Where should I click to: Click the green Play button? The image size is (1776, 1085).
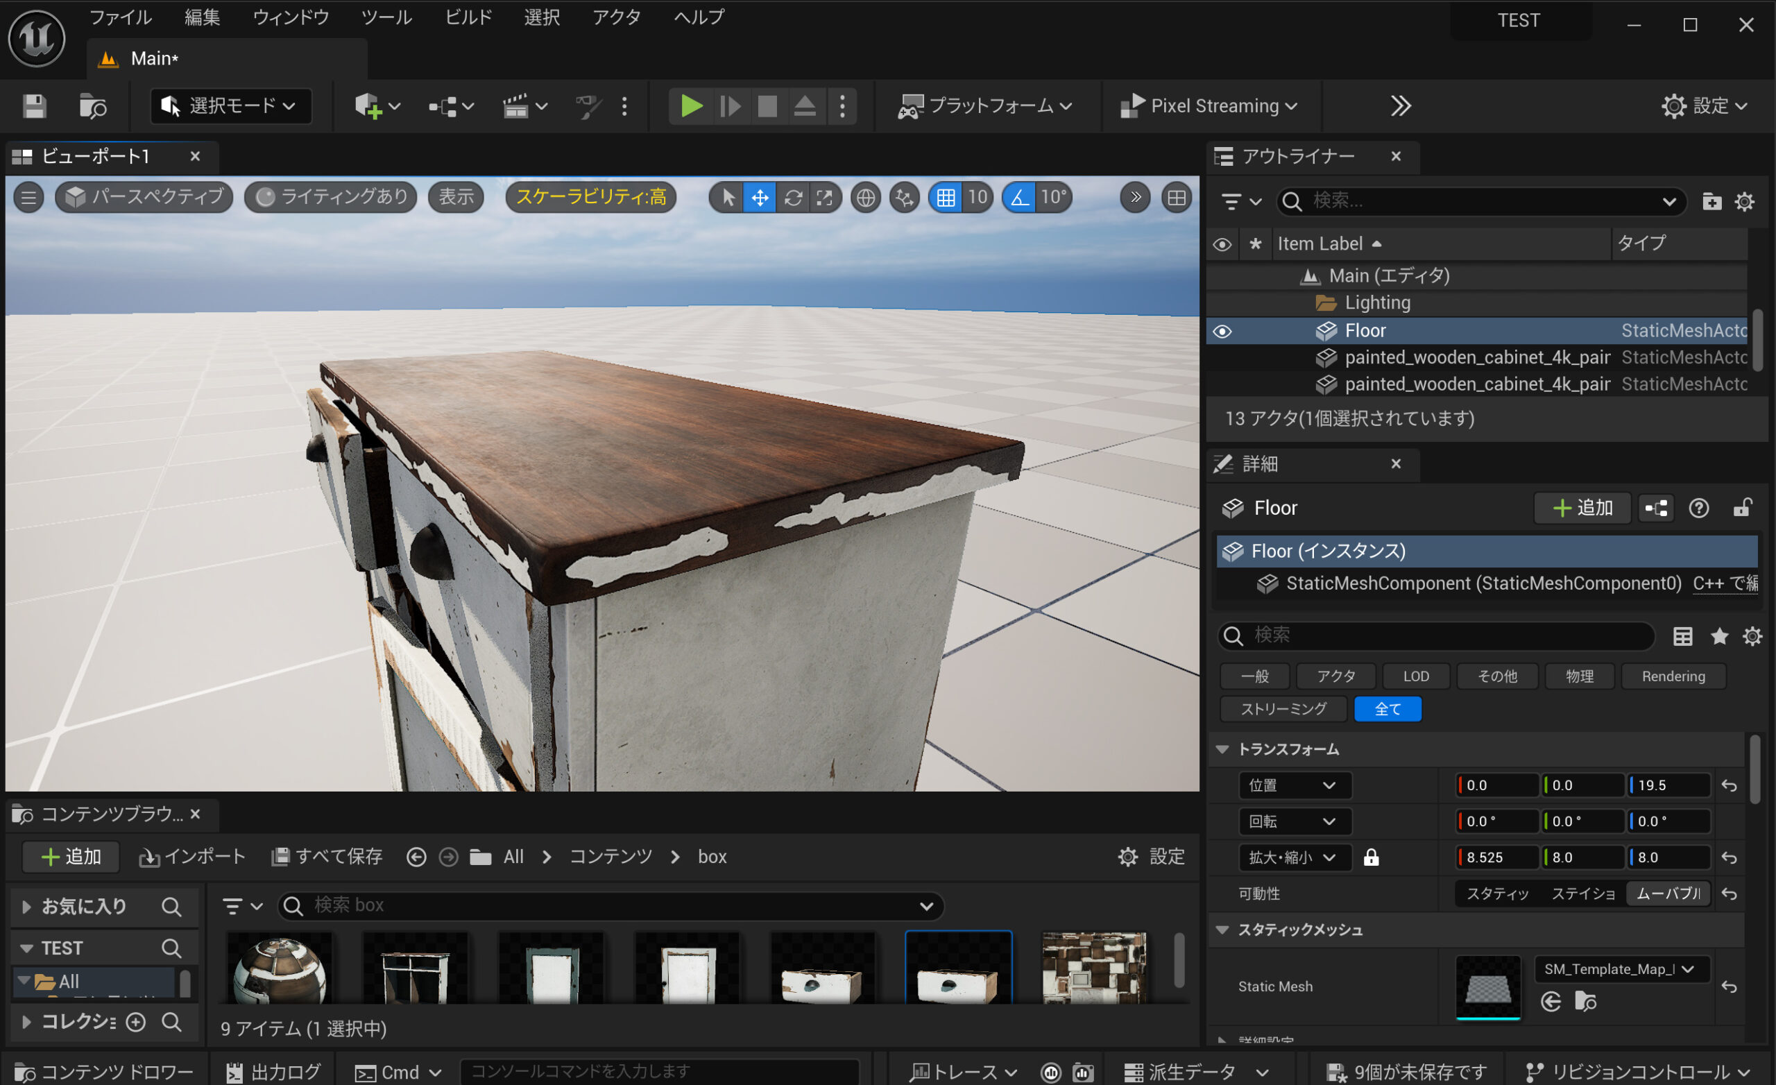(690, 106)
